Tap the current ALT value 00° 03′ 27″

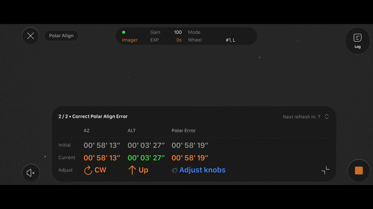coord(146,158)
